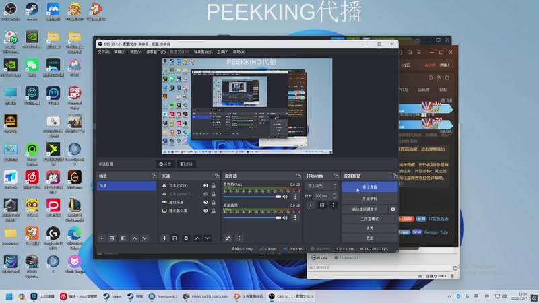Viewport: 539px width, 303px height.
Task: Remove transition with trash icon
Action: pos(322,205)
